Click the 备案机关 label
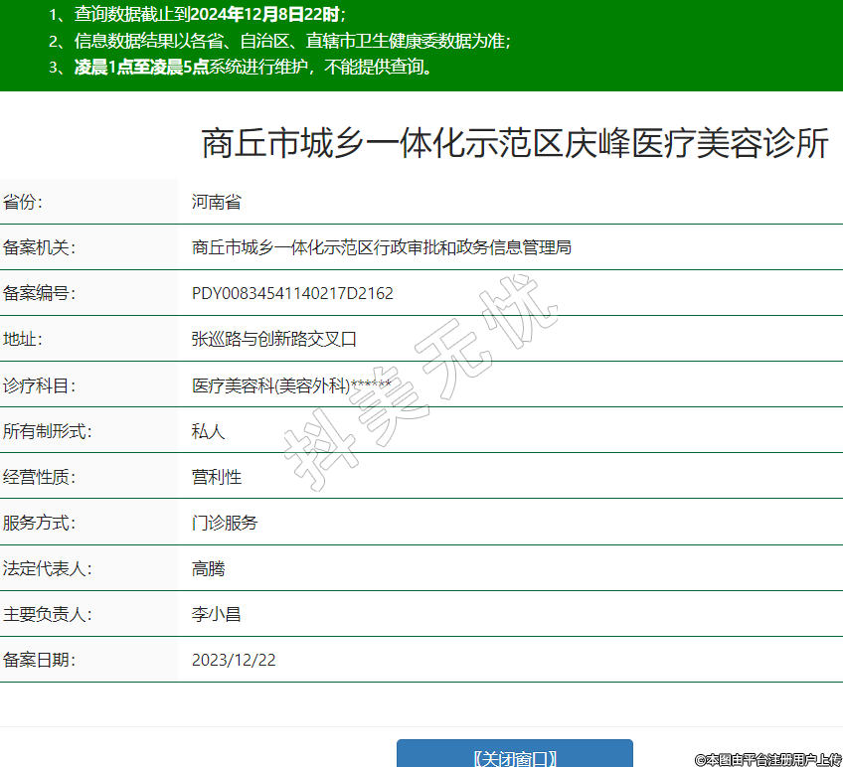The height and width of the screenshot is (767, 843). 39,248
